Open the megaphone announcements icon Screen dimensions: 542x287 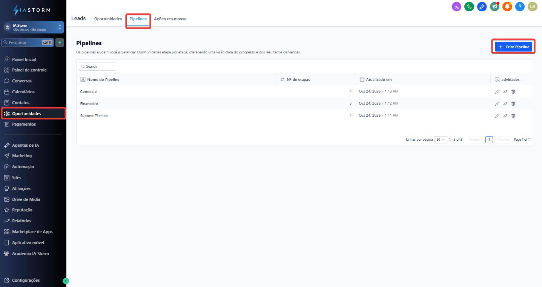tap(494, 6)
